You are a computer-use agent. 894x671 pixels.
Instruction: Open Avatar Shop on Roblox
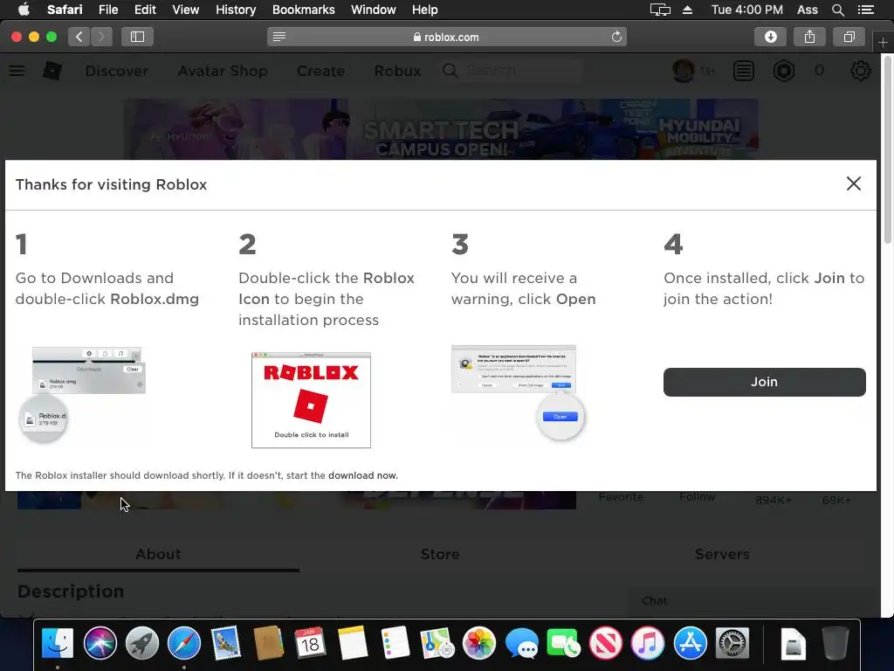coord(223,71)
